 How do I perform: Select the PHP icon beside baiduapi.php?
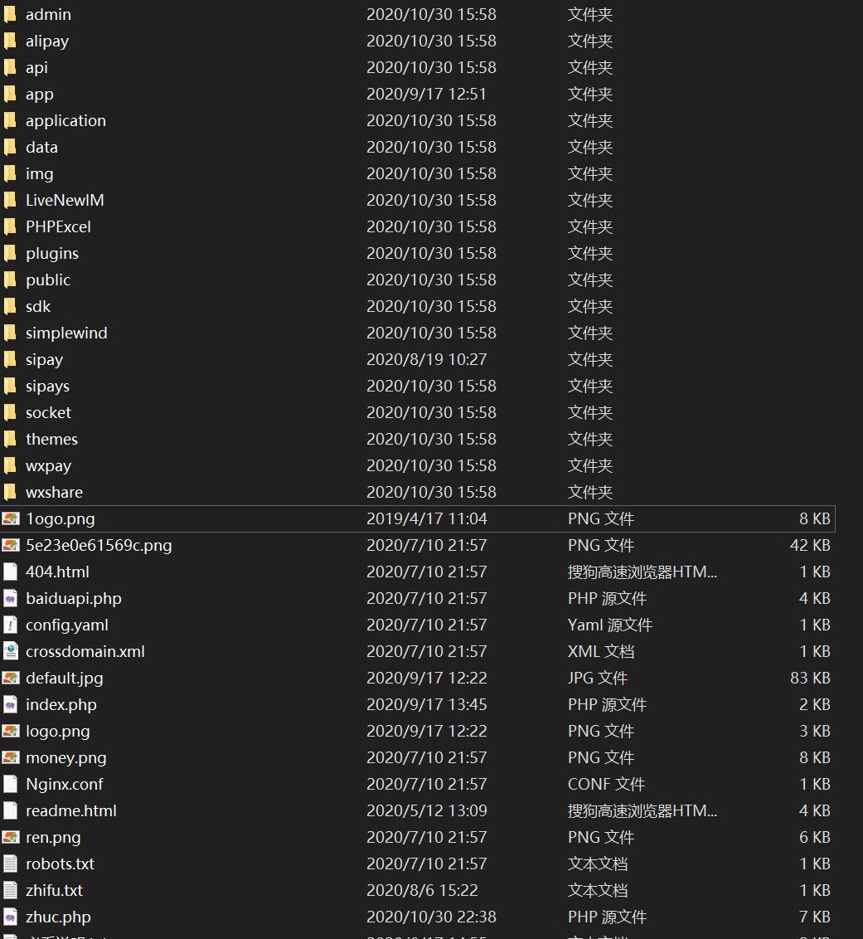point(10,599)
